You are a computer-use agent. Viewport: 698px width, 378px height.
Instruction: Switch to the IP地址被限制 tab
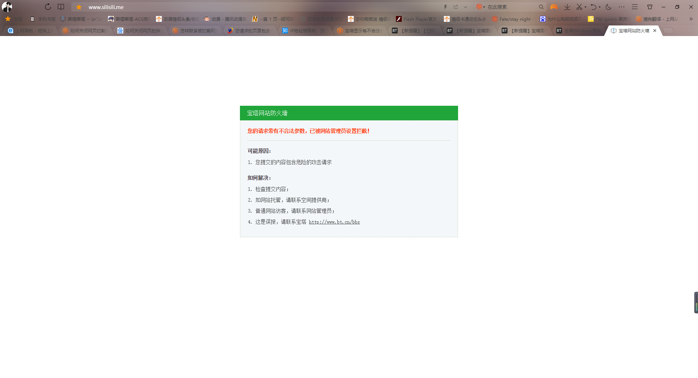305,31
